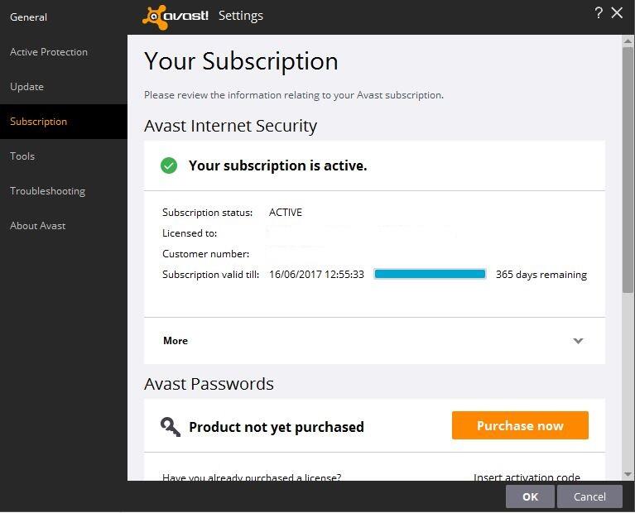The height and width of the screenshot is (513, 635).
Task: Switch to Active Protection settings
Action: click(x=49, y=52)
